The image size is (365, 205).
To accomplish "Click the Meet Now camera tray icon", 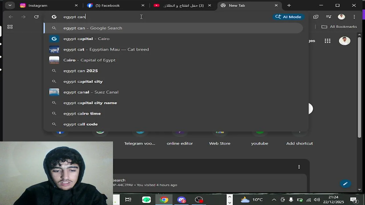I will pyautogui.click(x=283, y=200).
